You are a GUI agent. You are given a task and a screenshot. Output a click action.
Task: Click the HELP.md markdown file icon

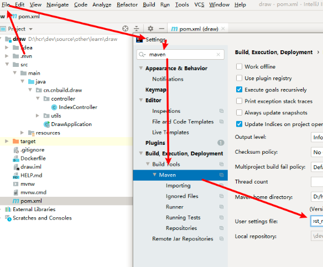click(x=16, y=176)
